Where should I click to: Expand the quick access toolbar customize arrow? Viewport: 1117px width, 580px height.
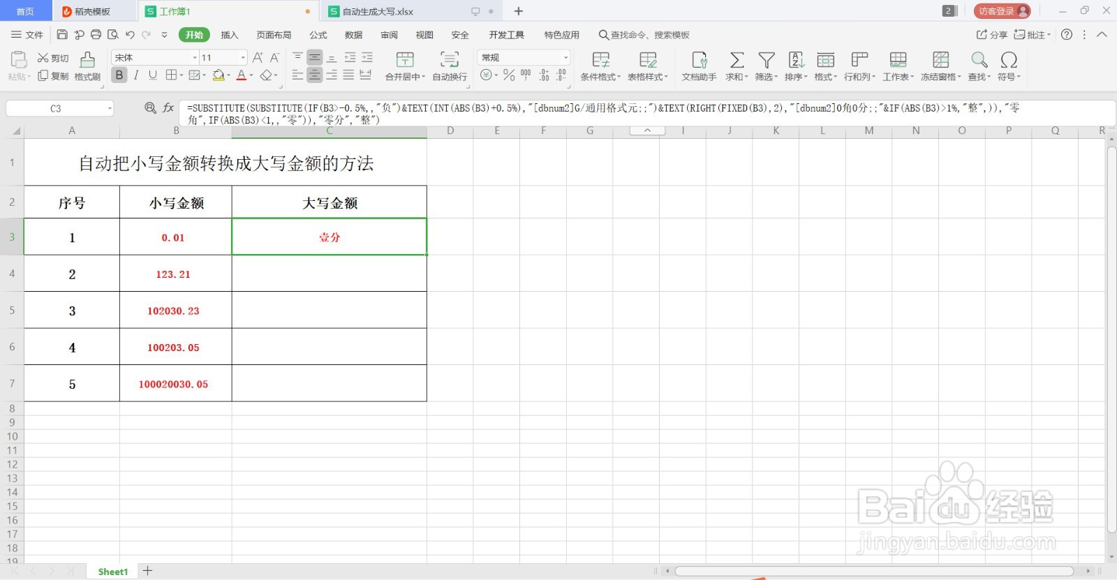tap(164, 35)
